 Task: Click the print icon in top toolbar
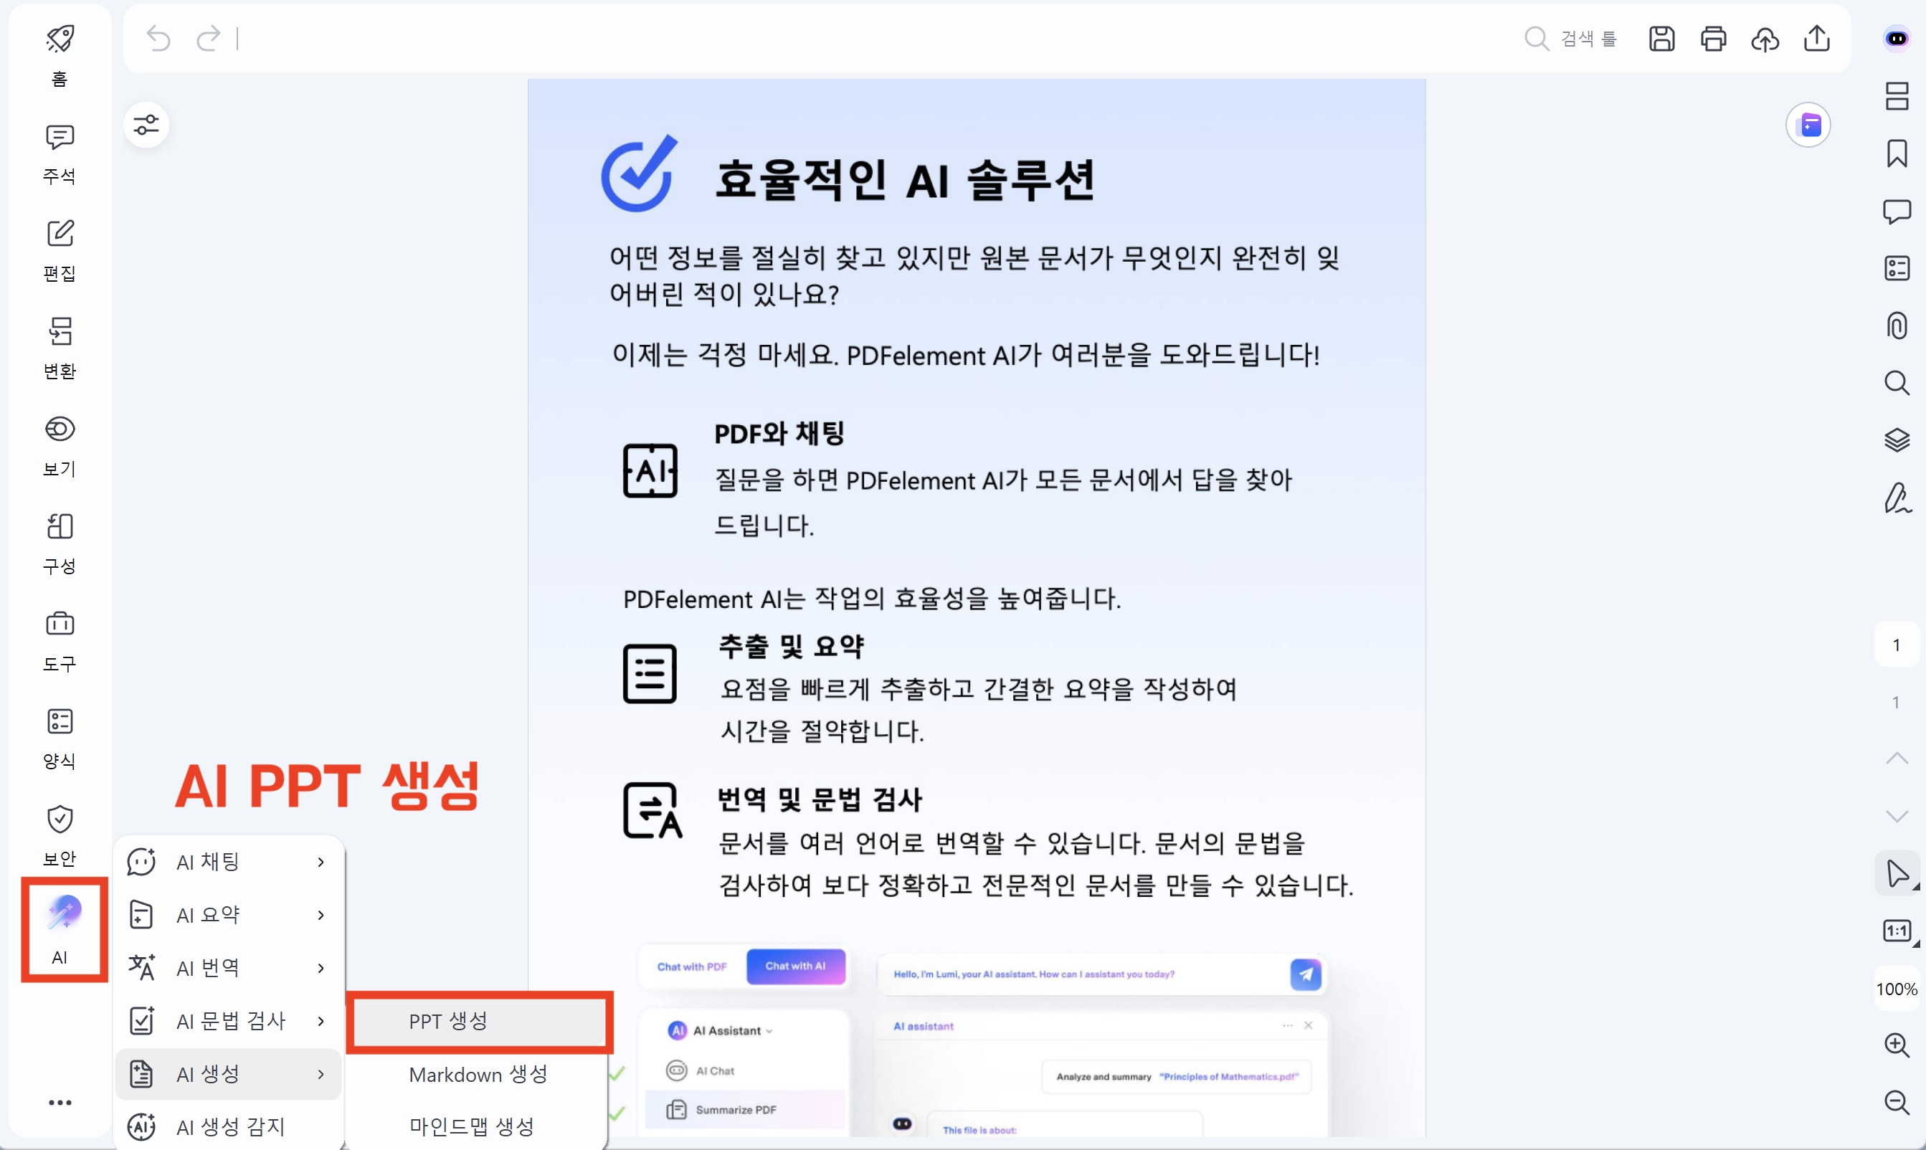tap(1713, 39)
